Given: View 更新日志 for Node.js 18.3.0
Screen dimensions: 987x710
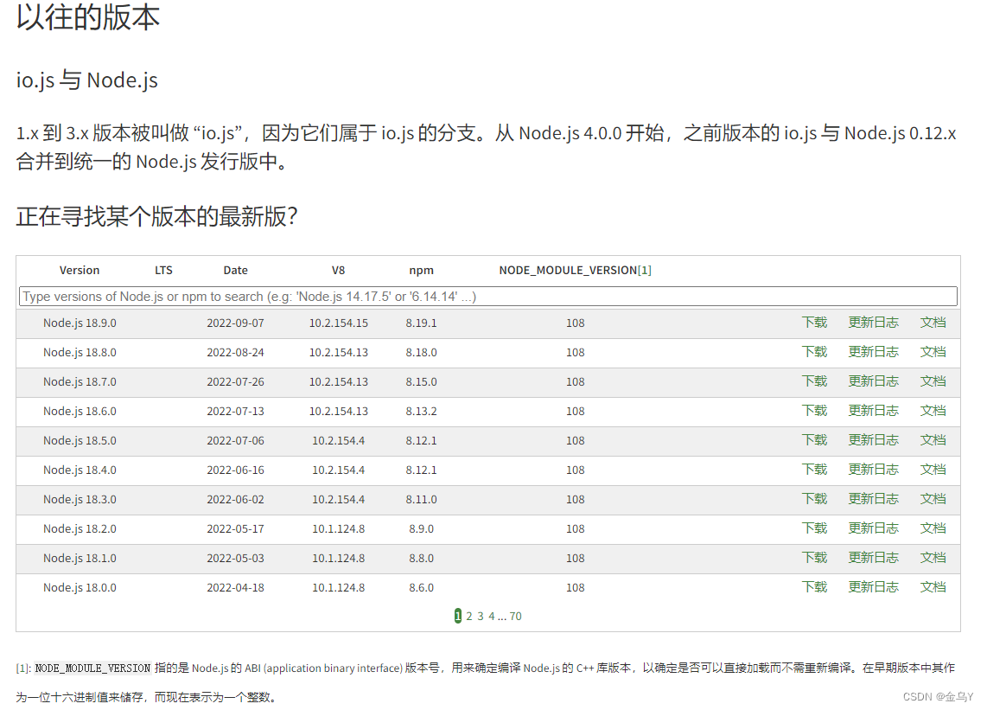Looking at the screenshot, I should tap(873, 499).
